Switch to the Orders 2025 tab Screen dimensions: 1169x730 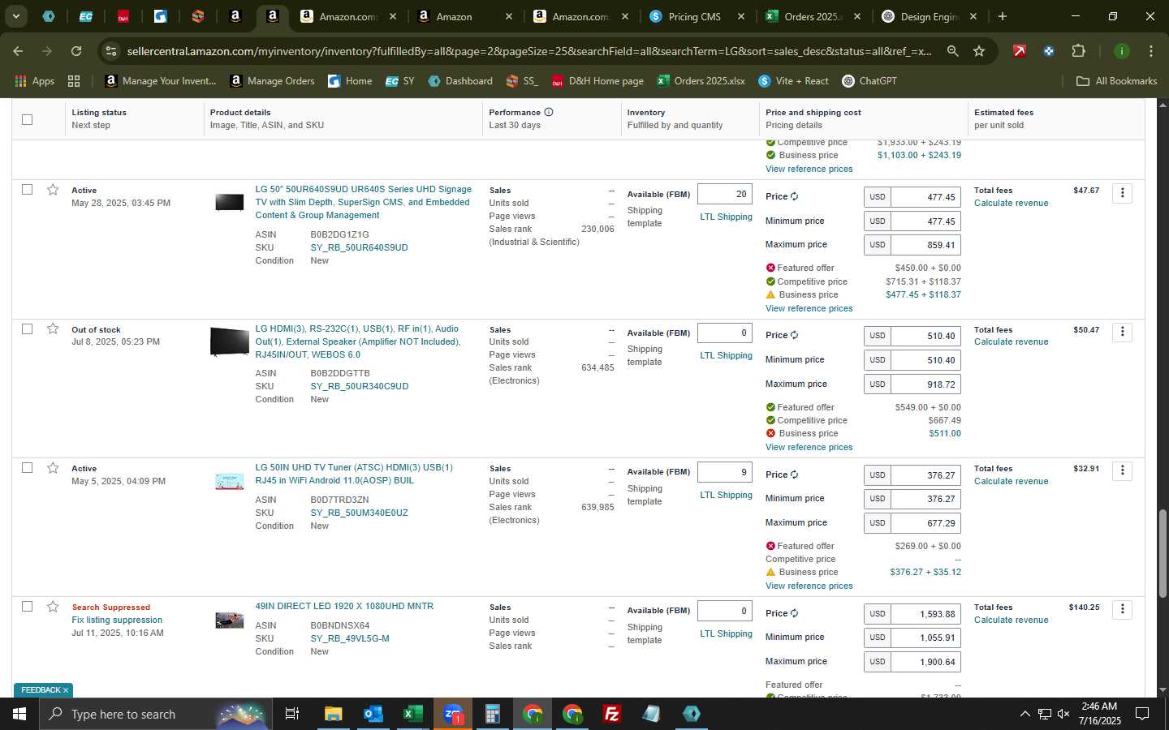tap(813, 16)
